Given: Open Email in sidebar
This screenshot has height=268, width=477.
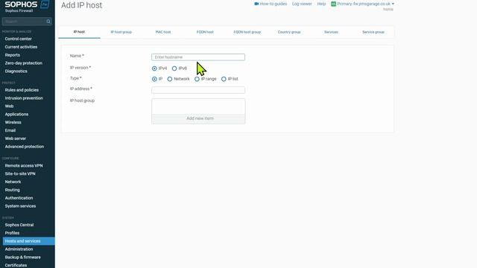Looking at the screenshot, I should (x=10, y=130).
